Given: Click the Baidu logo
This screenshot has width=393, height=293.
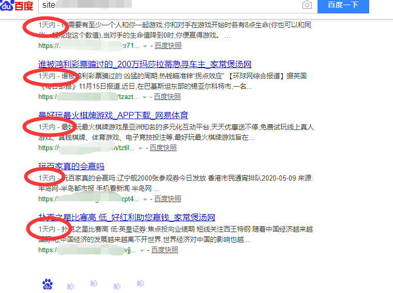Looking at the screenshot, I should tap(19, 6).
